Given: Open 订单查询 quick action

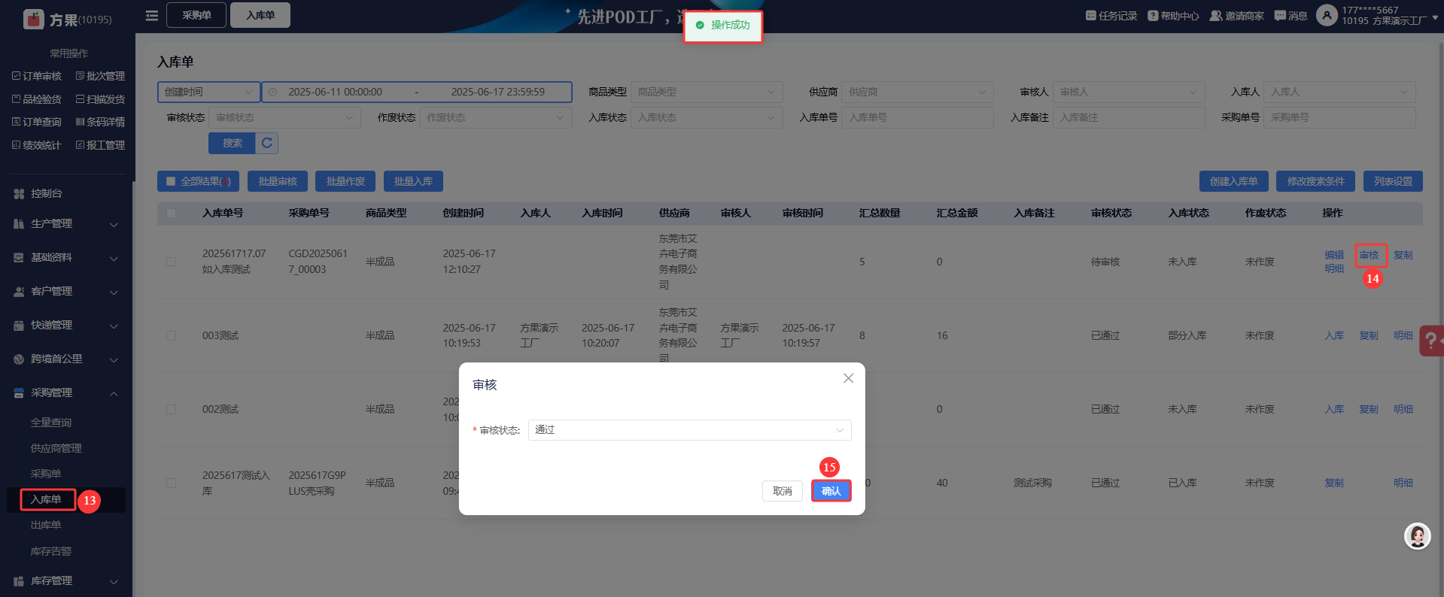Looking at the screenshot, I should click(x=37, y=122).
